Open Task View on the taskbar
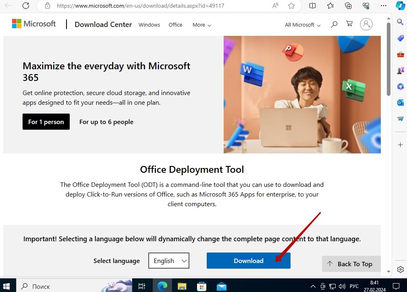Image resolution: width=407 pixels, height=292 pixels. click(x=142, y=286)
